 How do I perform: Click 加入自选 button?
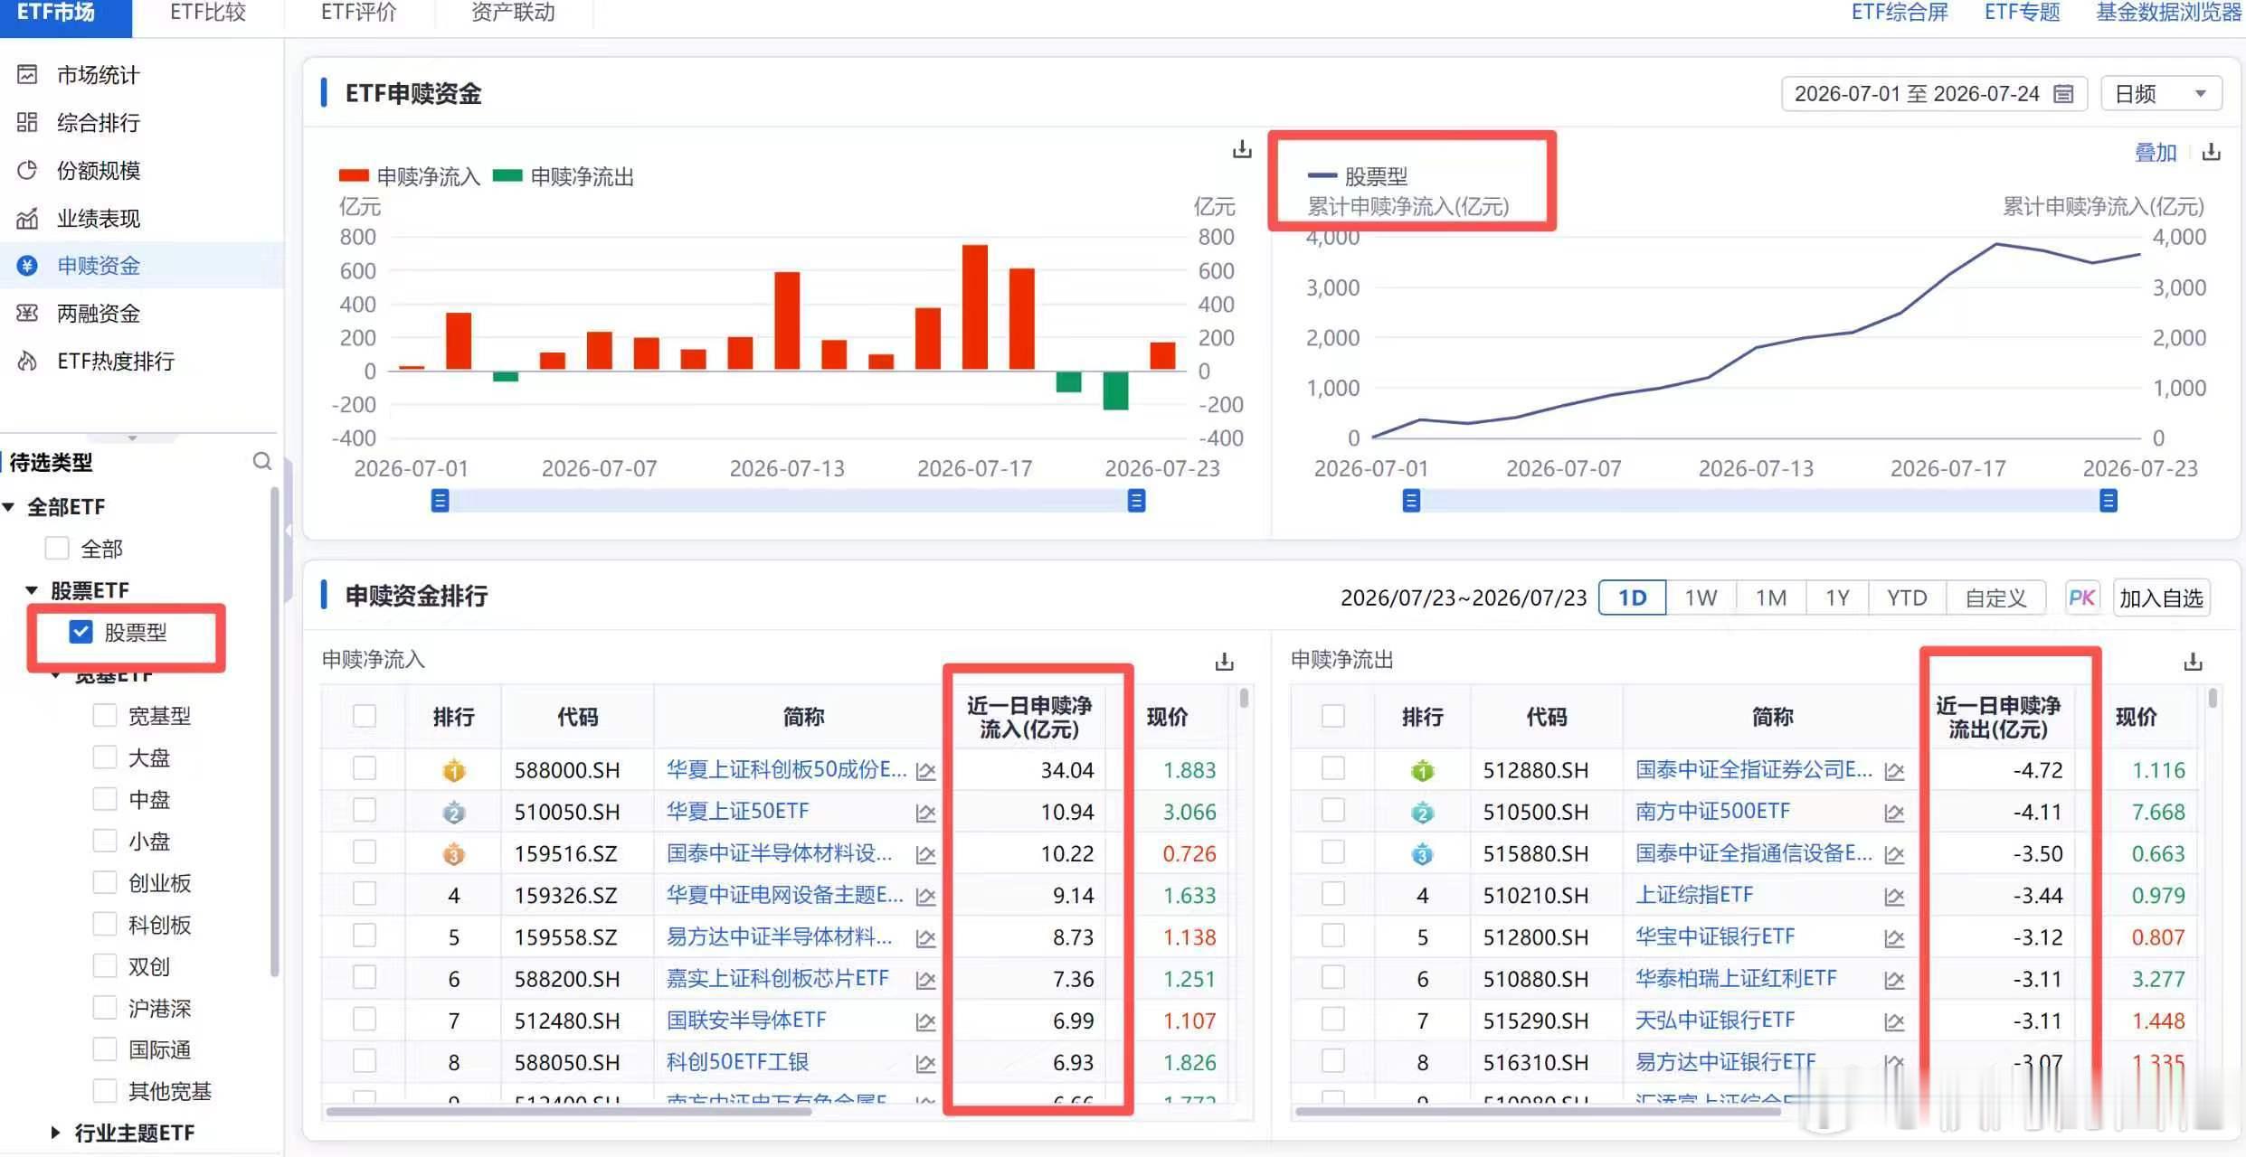(x=2161, y=597)
